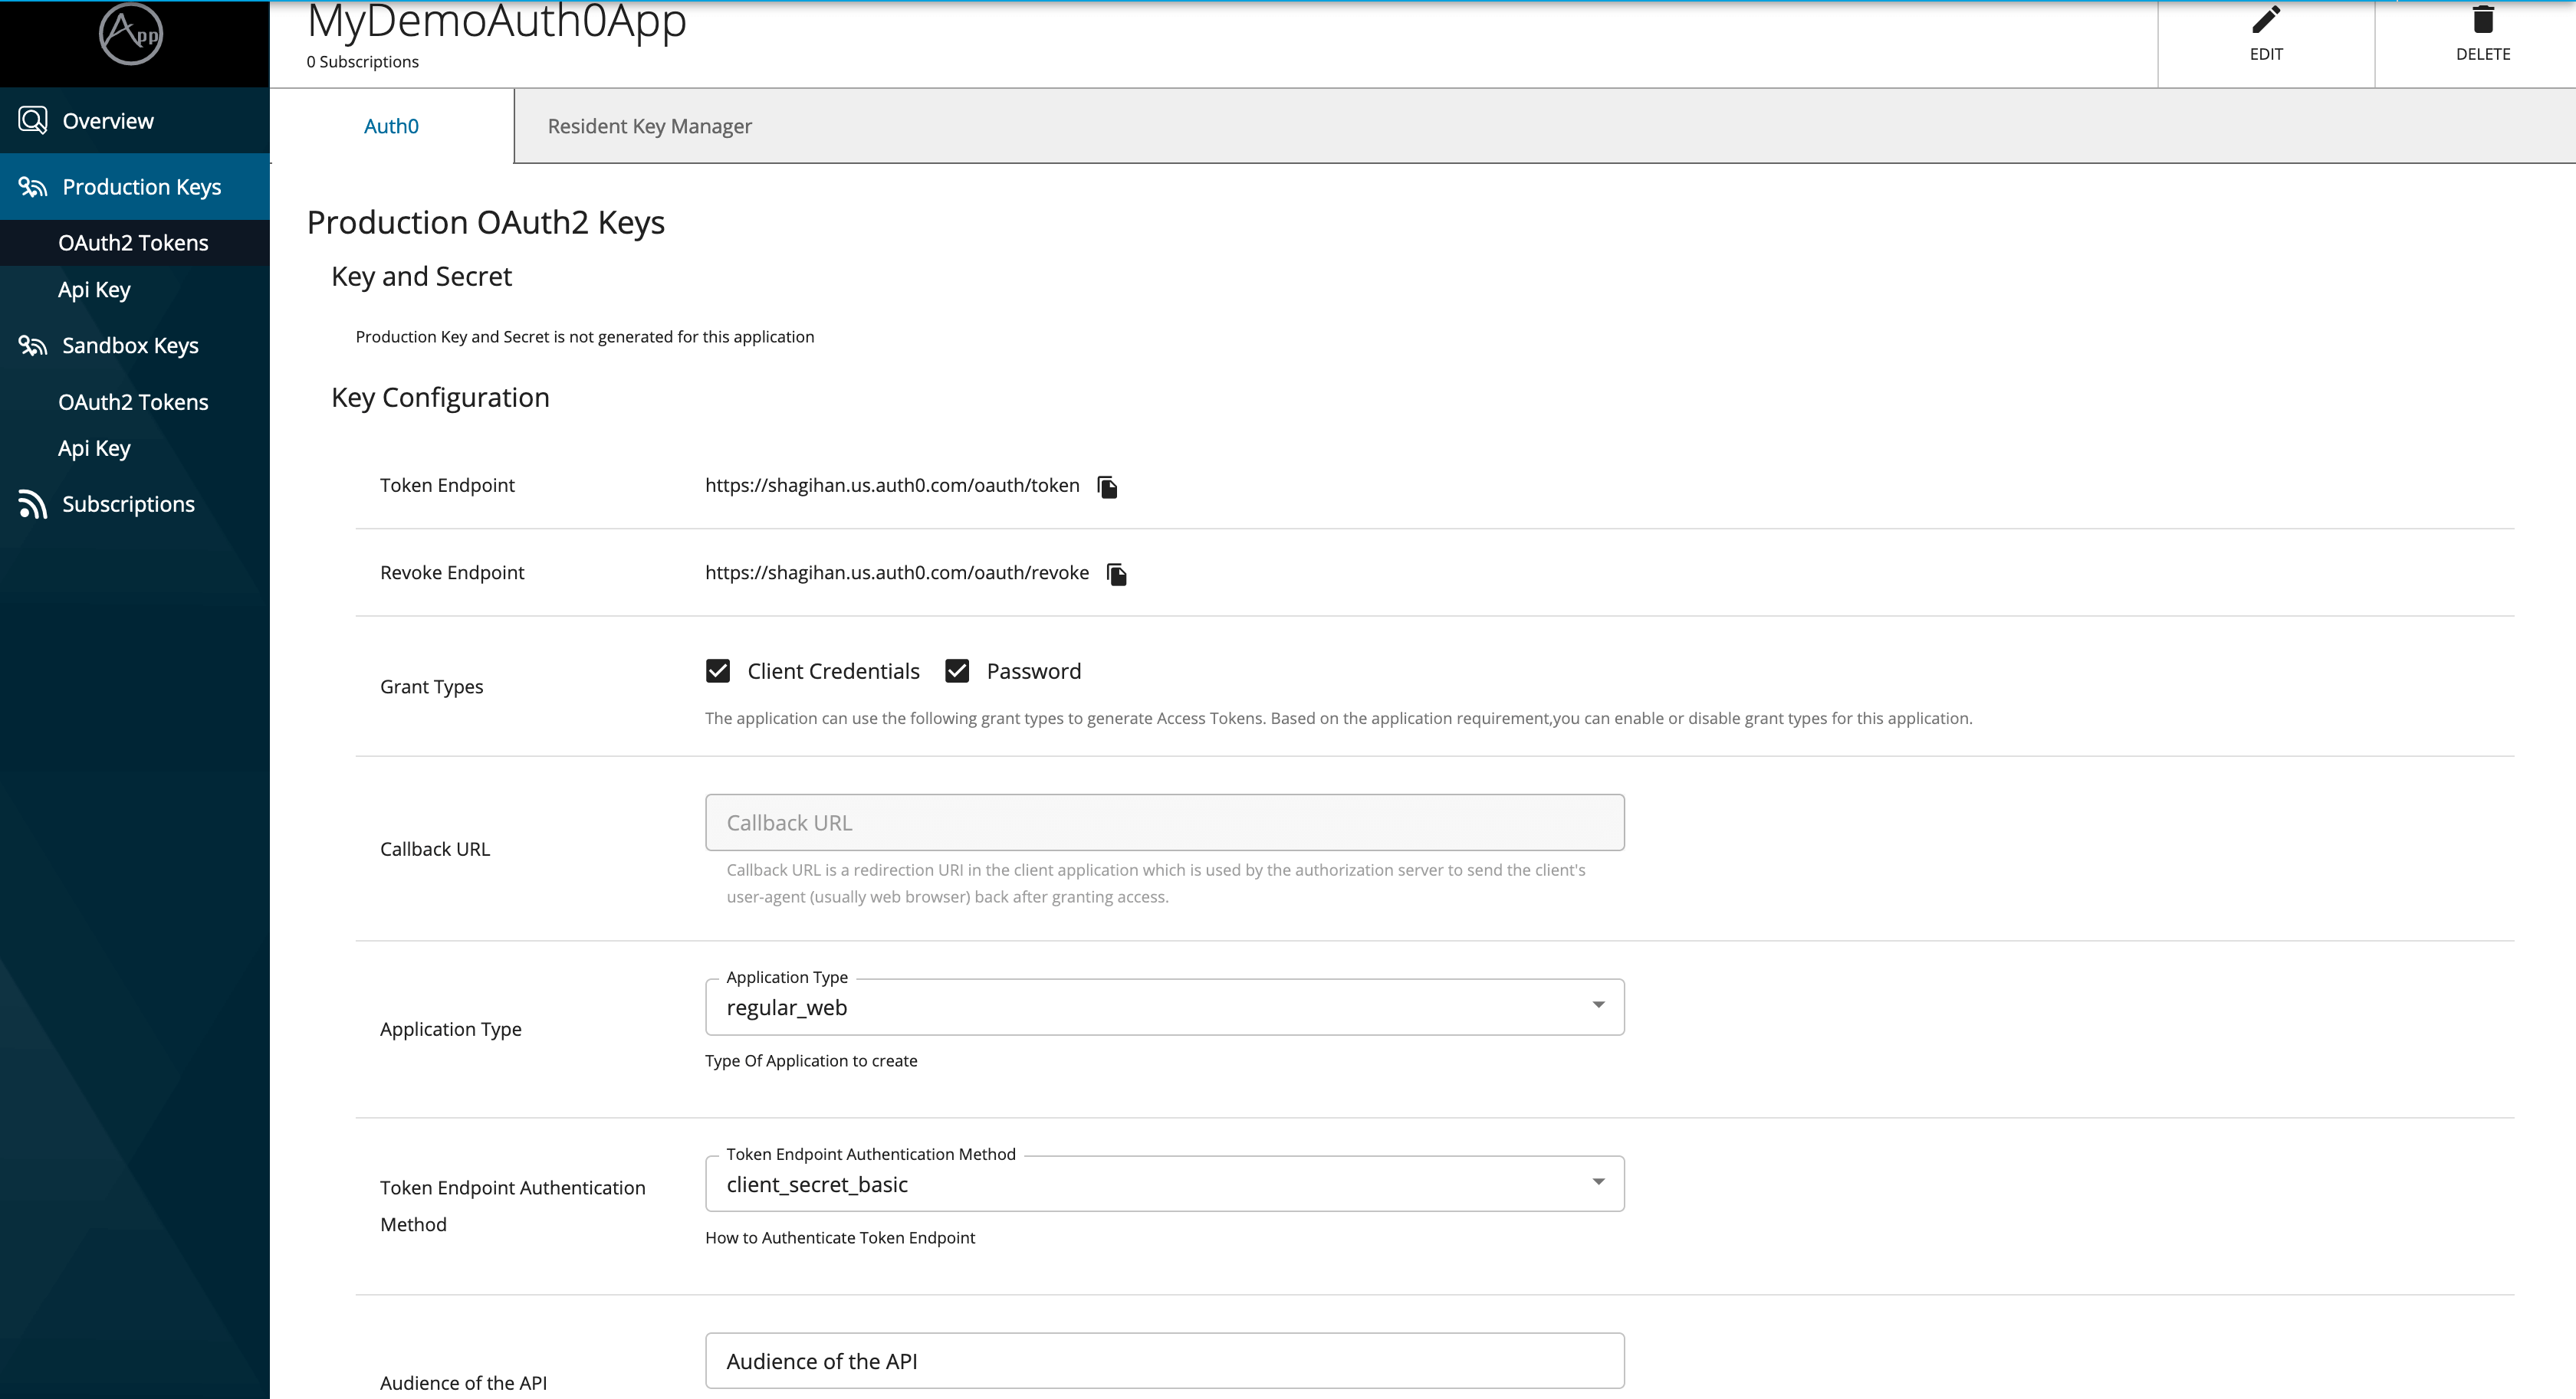The width and height of the screenshot is (2576, 1399).
Task: Open Production Keys in the sidebar
Action: 141,187
